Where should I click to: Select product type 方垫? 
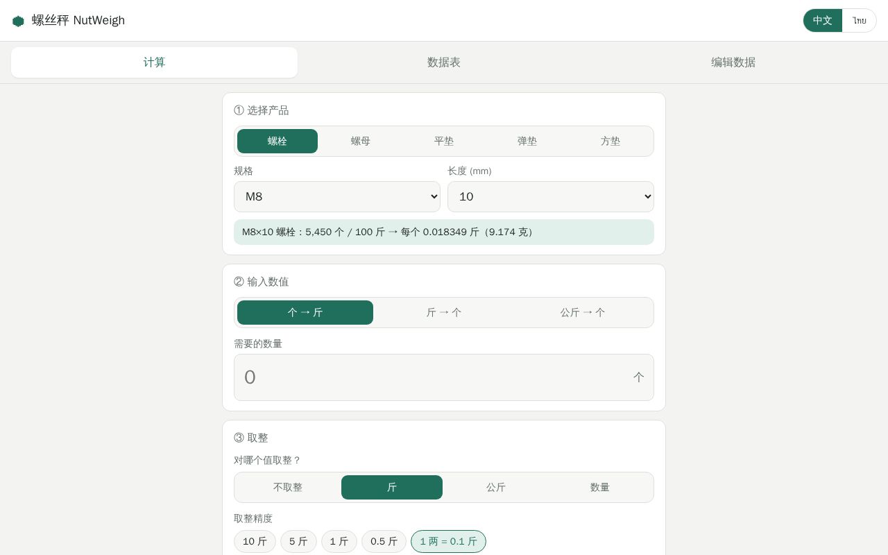pos(610,141)
